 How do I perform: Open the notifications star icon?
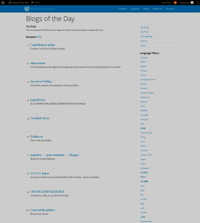(x=175, y=3)
